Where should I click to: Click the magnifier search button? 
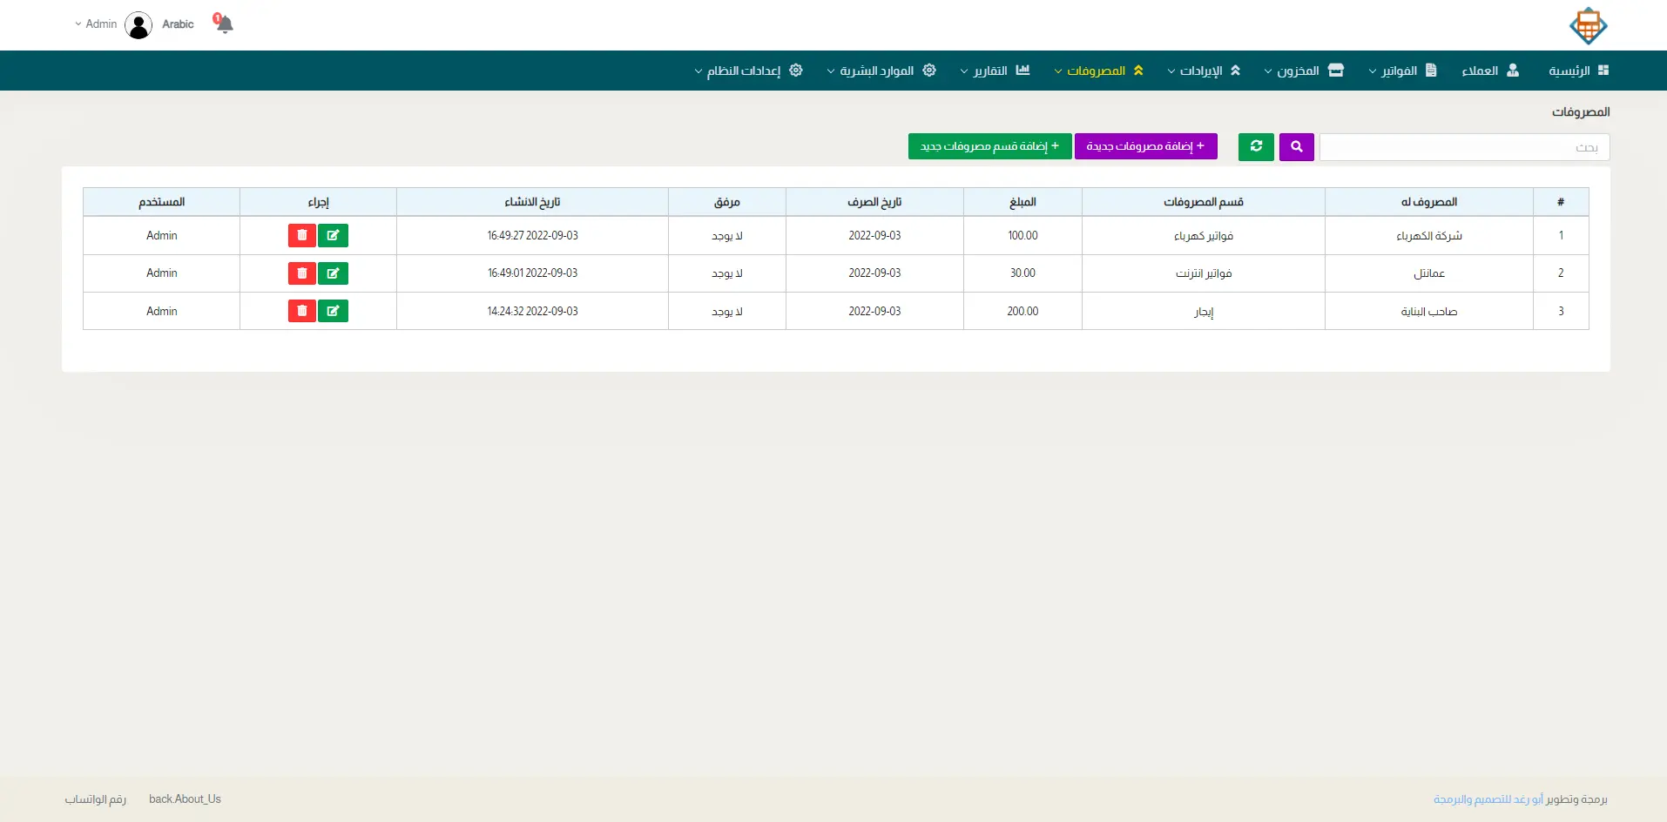point(1296,147)
